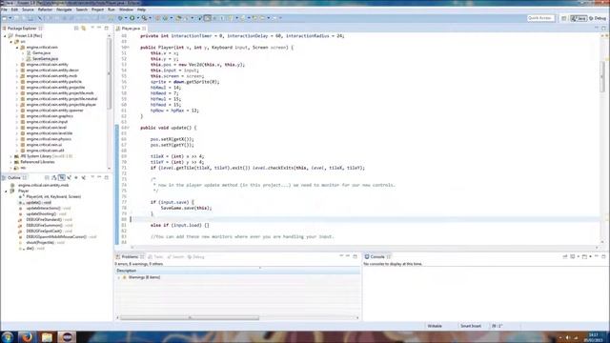The image size is (610, 343).
Task: Select the Player(int, int, Keyboard, Screen) constructor in Outline
Action: 53,197
